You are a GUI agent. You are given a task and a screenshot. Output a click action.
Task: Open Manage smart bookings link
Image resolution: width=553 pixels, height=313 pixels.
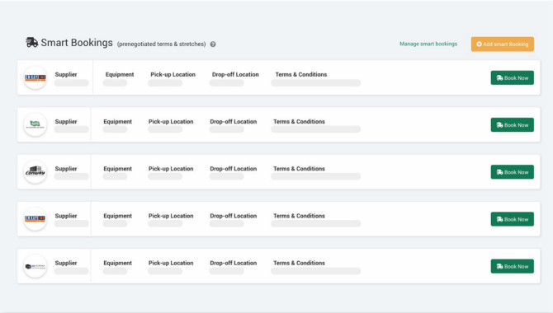[x=428, y=44]
